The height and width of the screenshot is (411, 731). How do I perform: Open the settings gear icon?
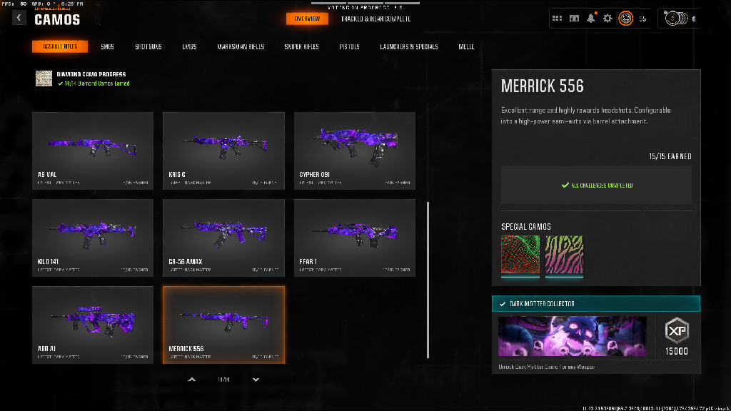coord(608,19)
